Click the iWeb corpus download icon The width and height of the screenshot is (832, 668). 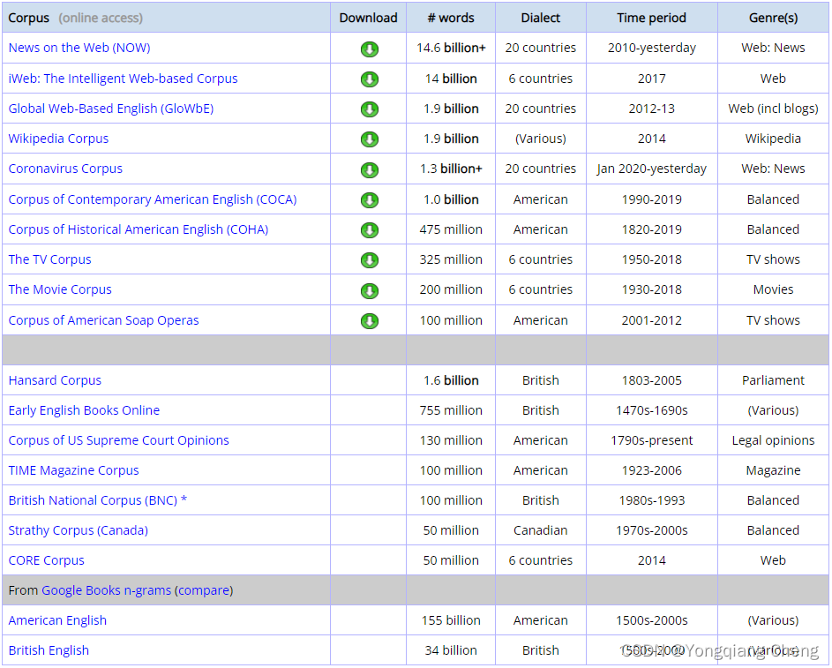point(370,79)
